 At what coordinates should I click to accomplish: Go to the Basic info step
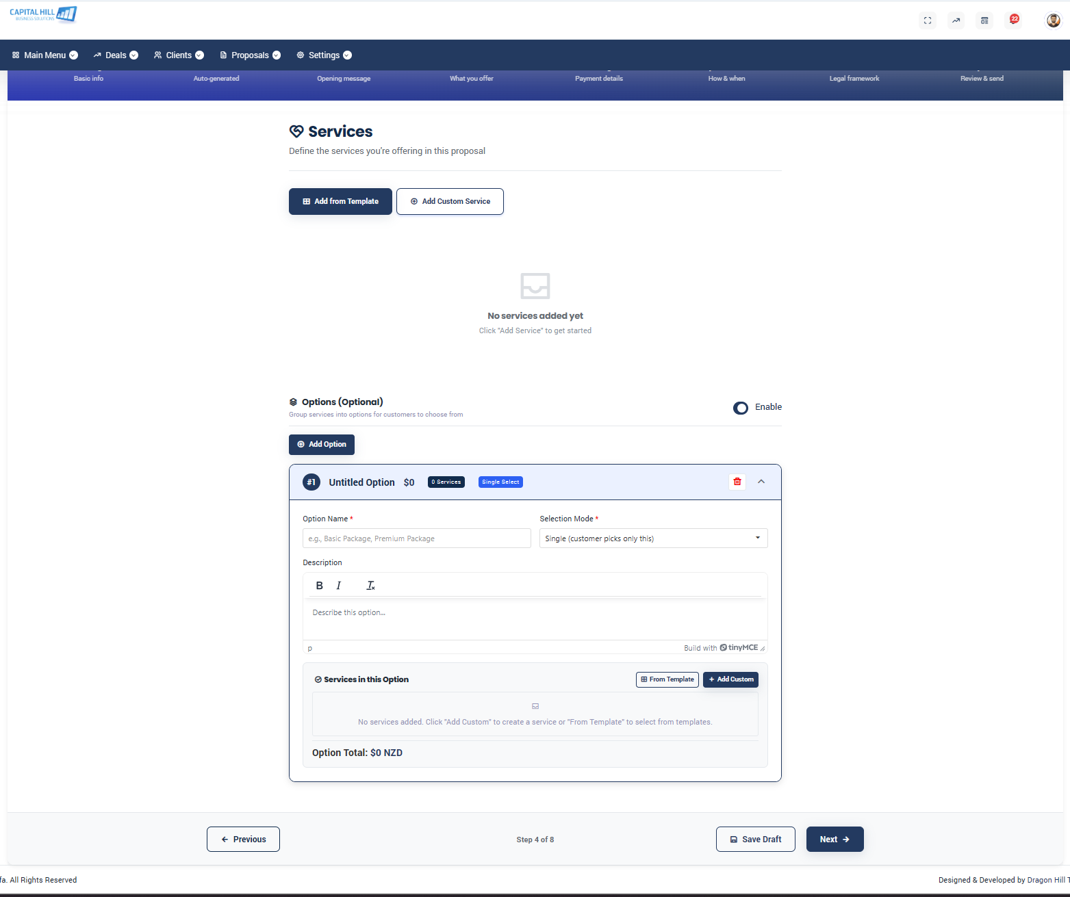point(88,79)
